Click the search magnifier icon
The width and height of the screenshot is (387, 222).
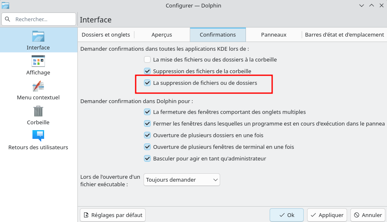8,19
